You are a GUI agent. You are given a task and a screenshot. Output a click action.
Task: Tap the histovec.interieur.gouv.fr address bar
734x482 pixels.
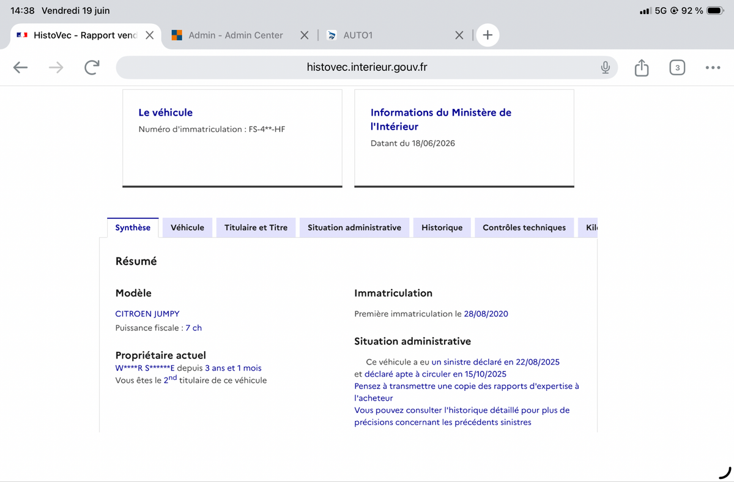pos(366,67)
